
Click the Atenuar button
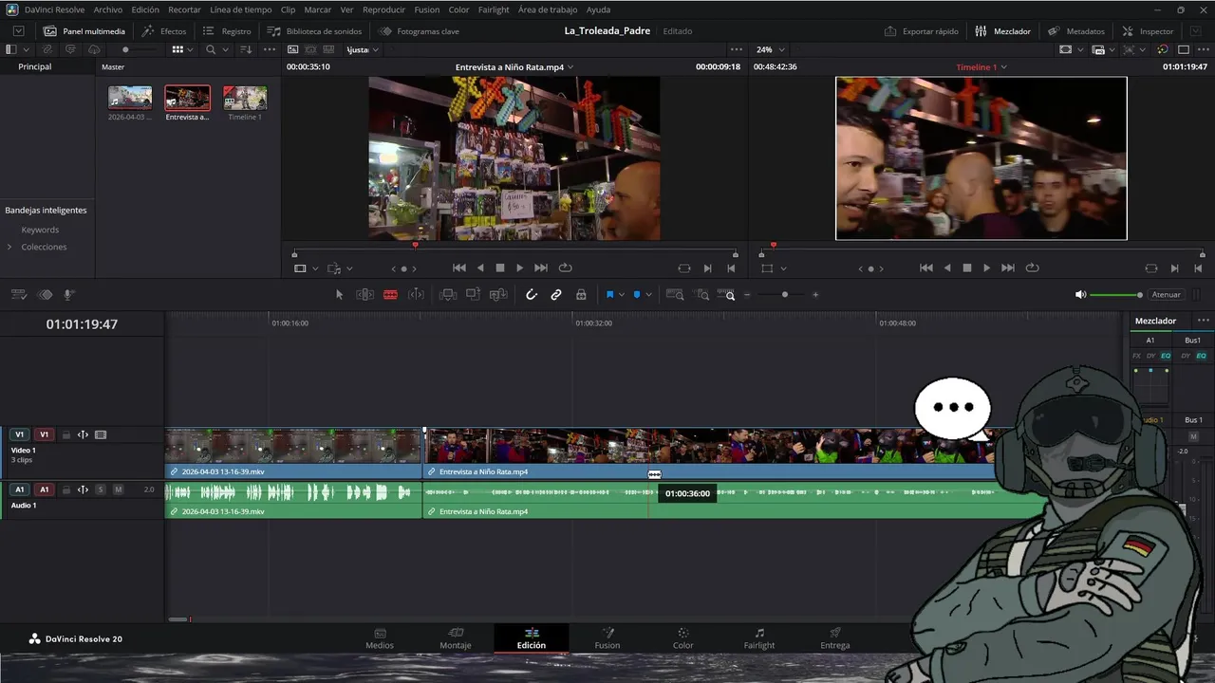coord(1166,295)
